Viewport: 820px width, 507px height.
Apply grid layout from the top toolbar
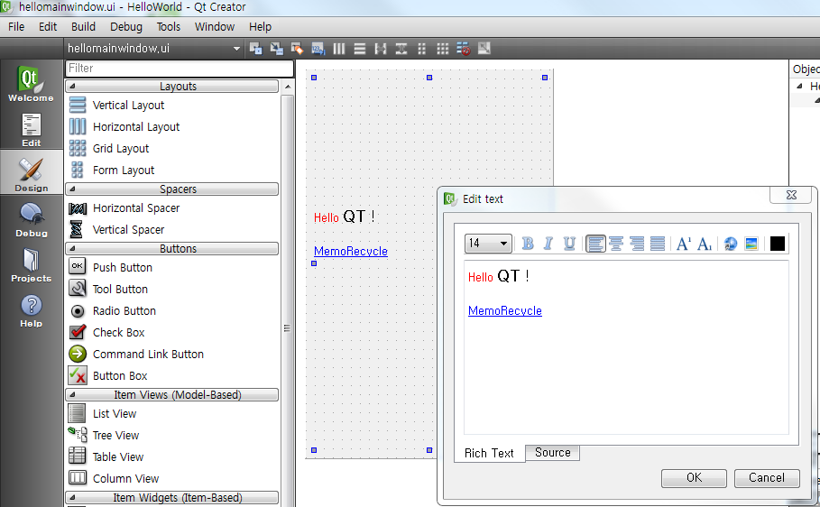pos(442,48)
